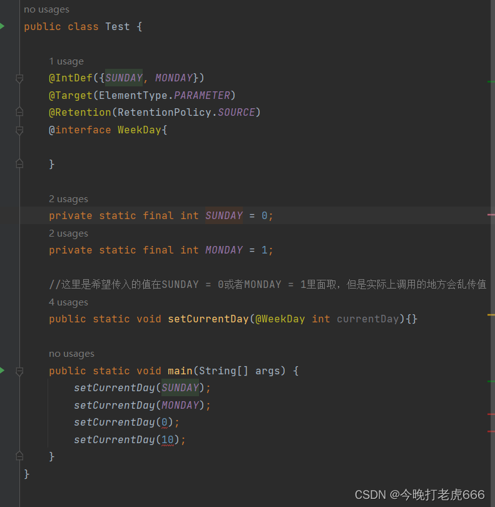Click the fold-end marker after the WeekDay block
The height and width of the screenshot is (507, 495).
pyautogui.click(x=19, y=164)
